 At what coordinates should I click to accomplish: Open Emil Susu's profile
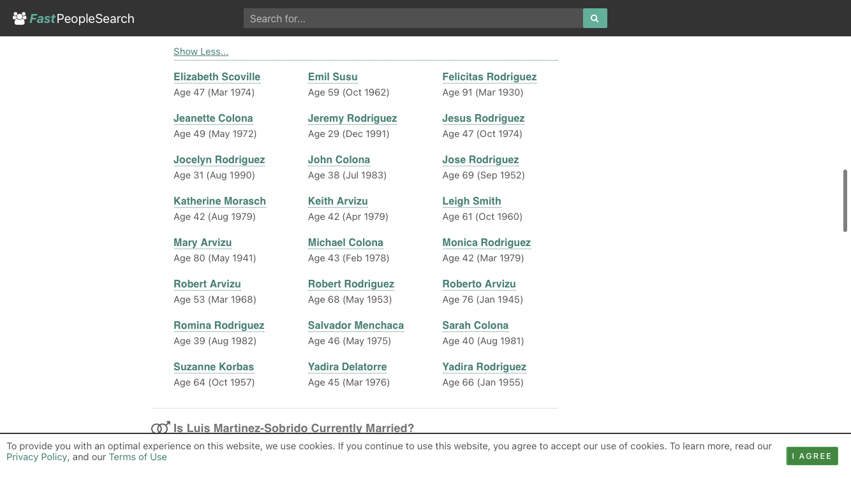coord(332,76)
